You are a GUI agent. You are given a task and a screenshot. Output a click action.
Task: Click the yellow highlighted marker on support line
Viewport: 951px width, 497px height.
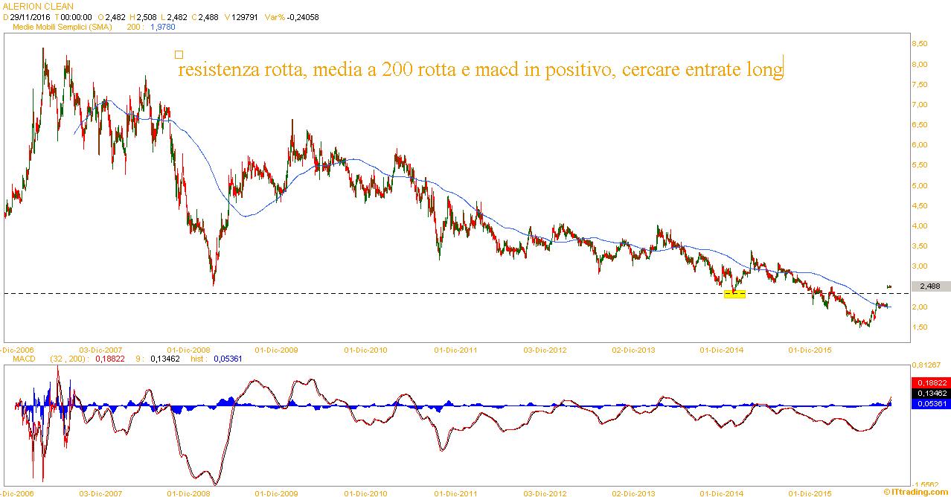tap(734, 295)
